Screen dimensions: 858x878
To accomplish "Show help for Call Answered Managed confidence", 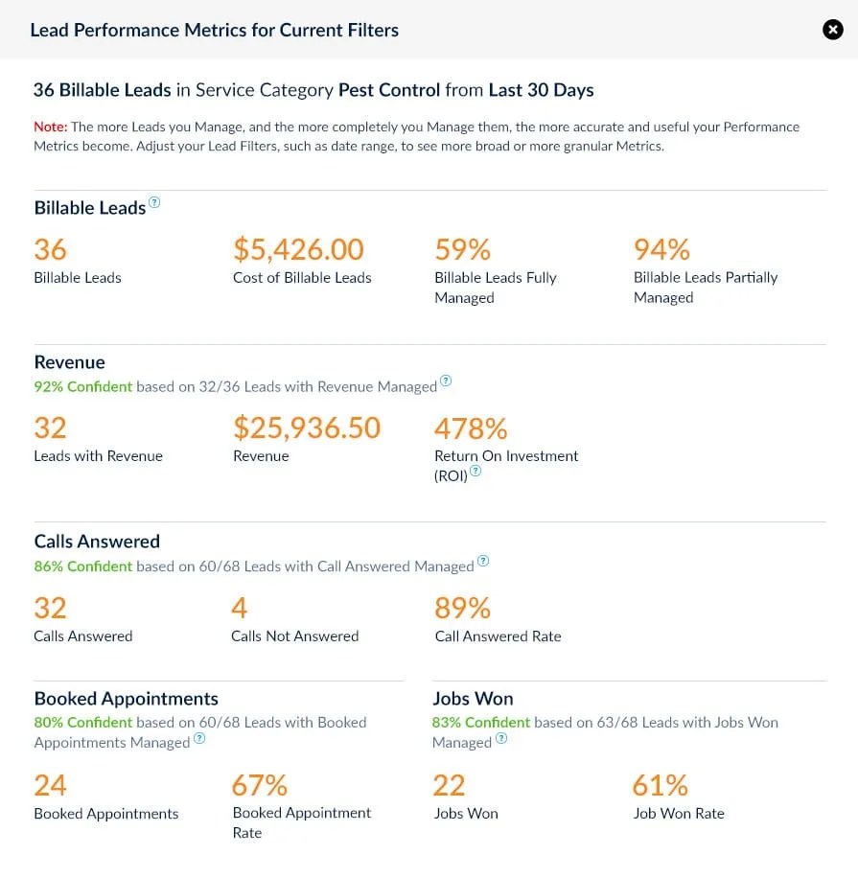I will pyautogui.click(x=483, y=562).
